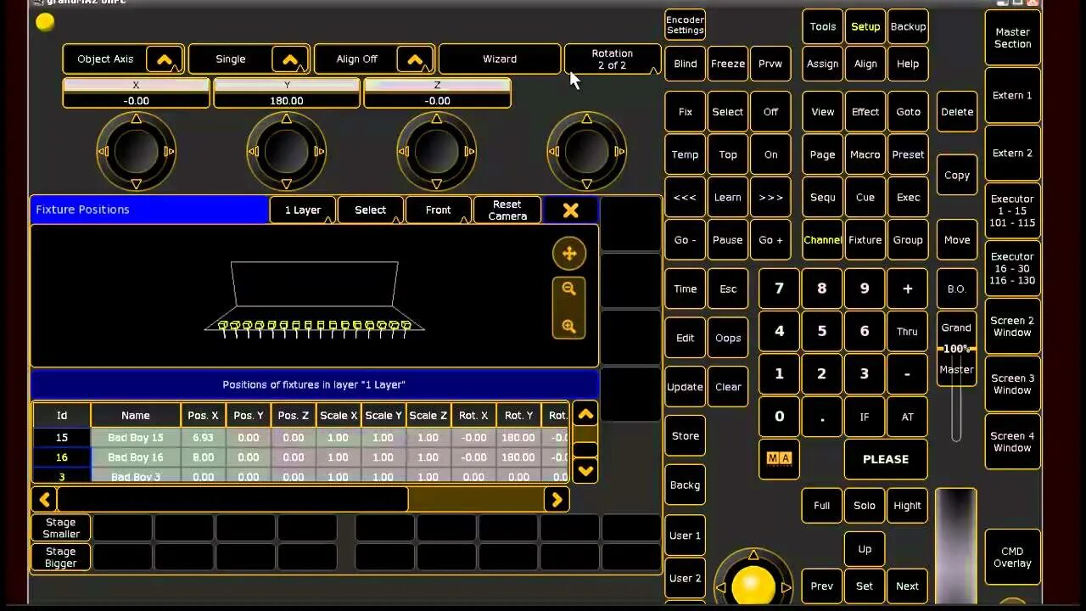Close the Fixture Positions window with the X button
This screenshot has width=1086, height=611.
tap(570, 210)
